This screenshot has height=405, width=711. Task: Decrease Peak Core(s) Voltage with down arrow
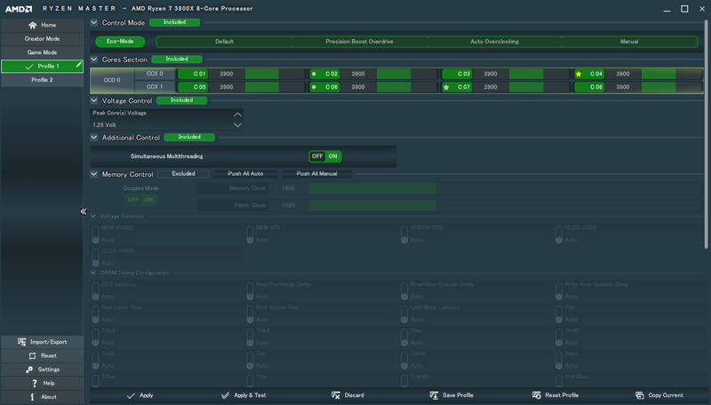(237, 125)
